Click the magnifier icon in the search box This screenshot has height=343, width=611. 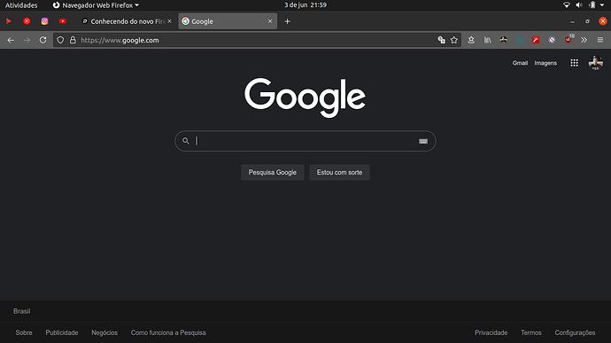point(186,141)
